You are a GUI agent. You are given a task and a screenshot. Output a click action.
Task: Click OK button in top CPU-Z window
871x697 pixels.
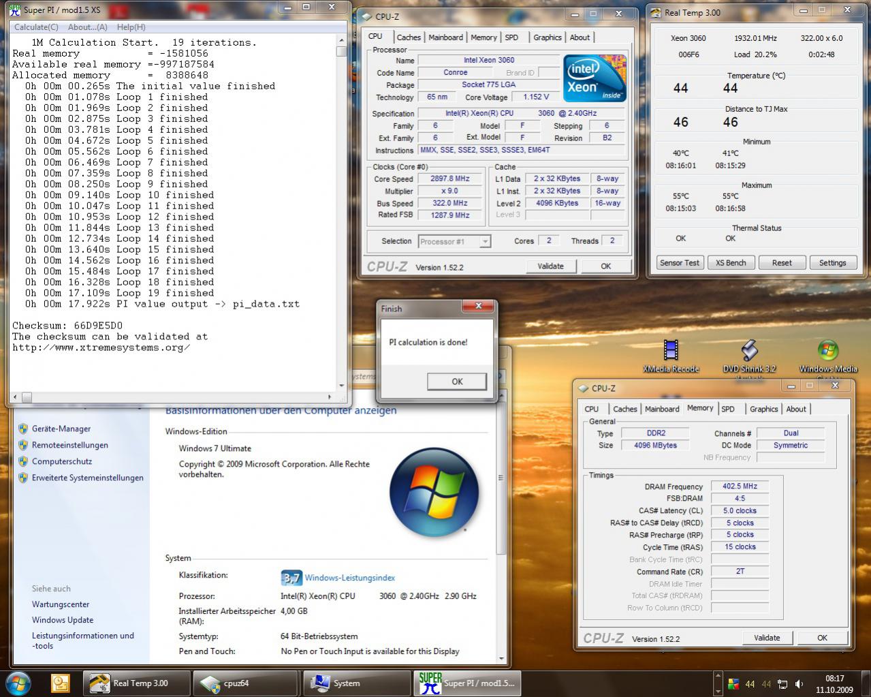[605, 266]
